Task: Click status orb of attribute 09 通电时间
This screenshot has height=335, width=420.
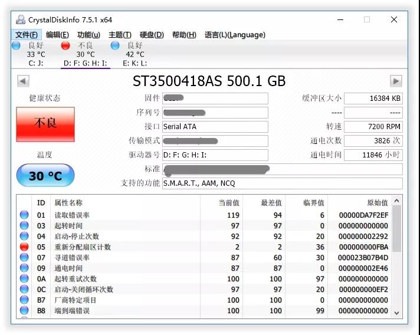Action: 24,268
